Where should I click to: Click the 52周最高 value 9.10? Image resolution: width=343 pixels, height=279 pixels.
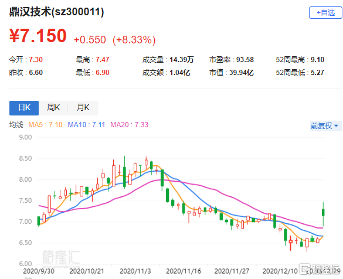317,59
